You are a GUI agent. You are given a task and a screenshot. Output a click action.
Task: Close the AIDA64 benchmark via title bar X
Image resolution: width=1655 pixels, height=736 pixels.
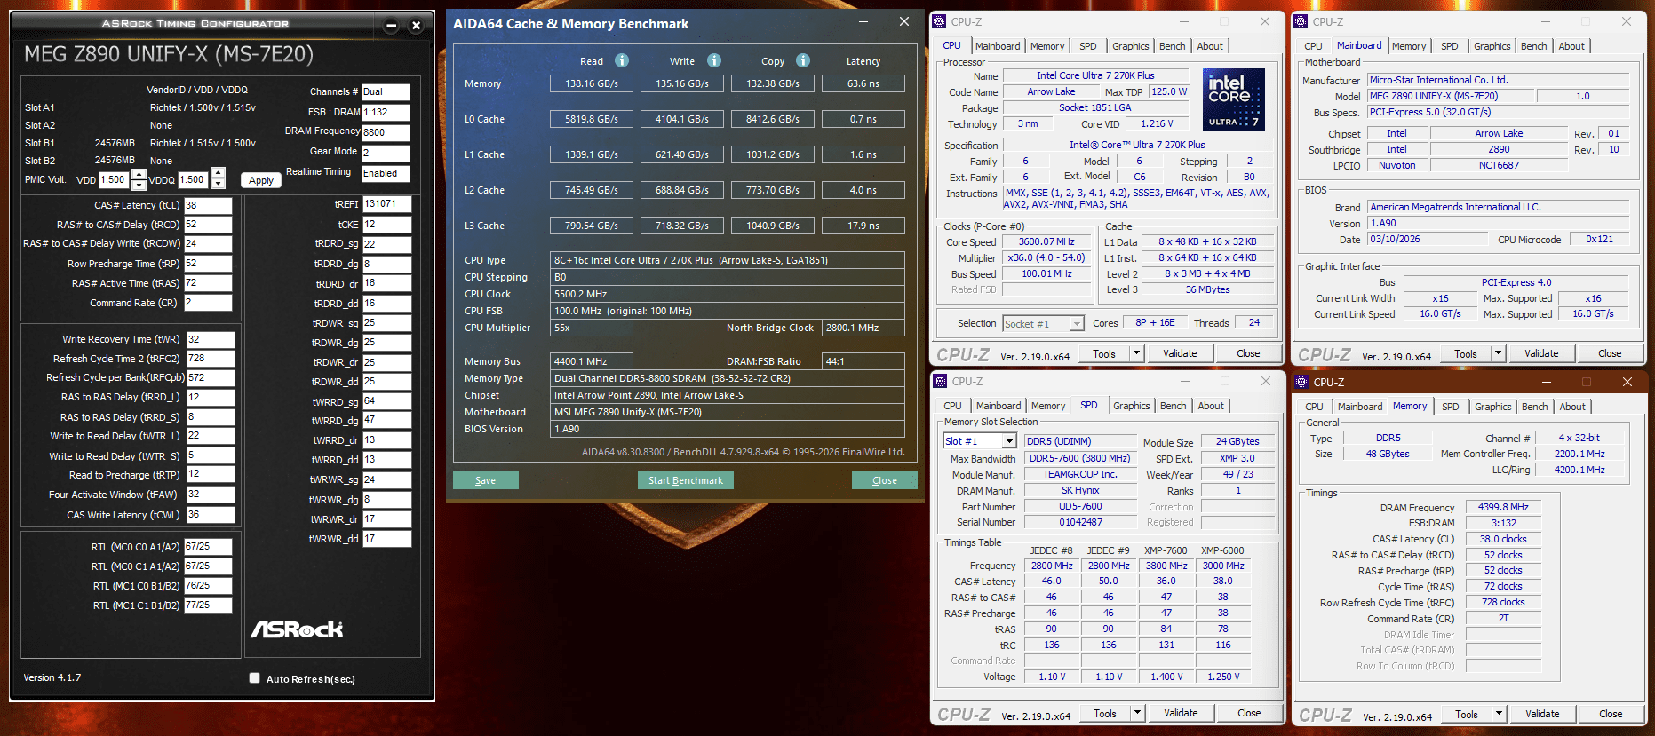click(x=904, y=22)
